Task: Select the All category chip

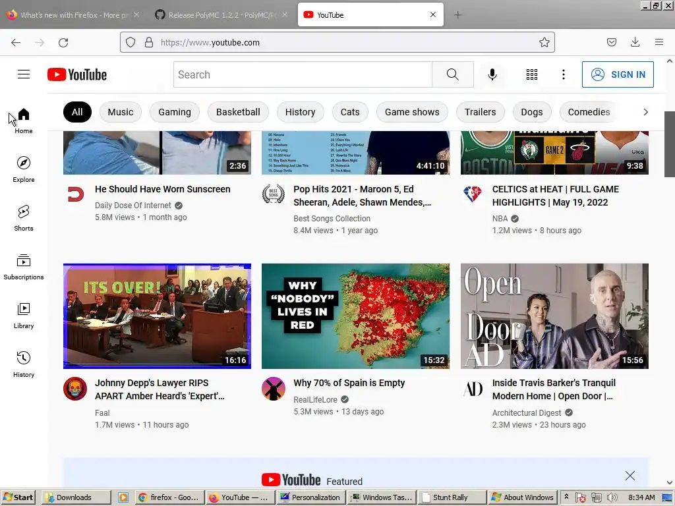Action: pos(77,112)
